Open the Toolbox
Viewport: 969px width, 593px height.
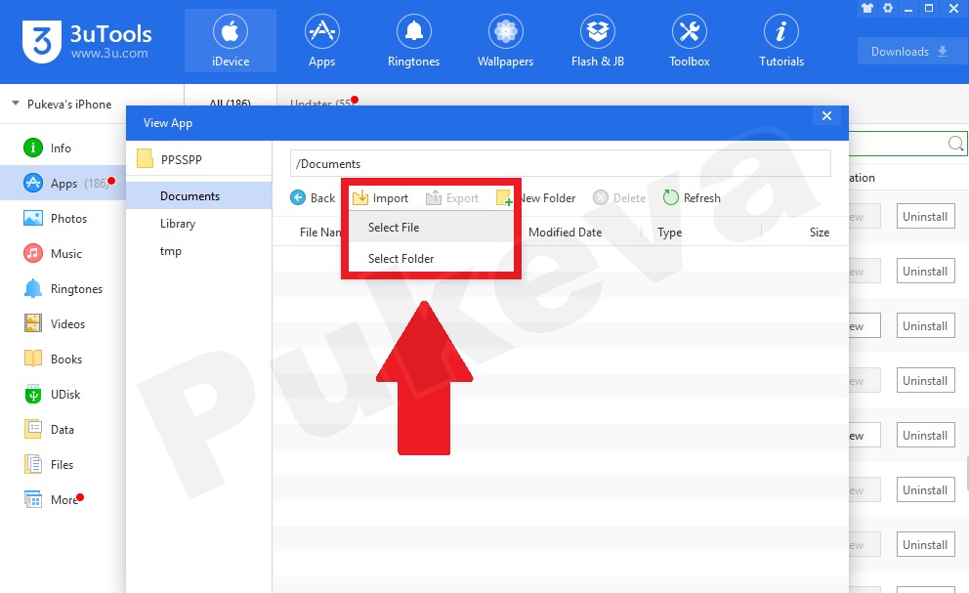tap(689, 41)
